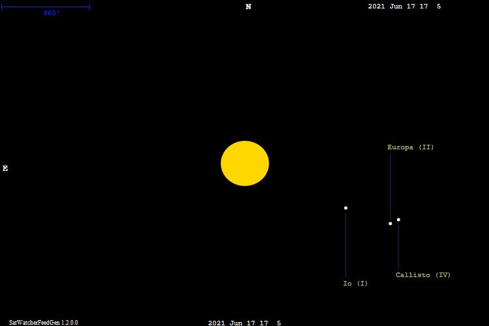The height and width of the screenshot is (326, 489).
Task: Click the minutes value 5 in top-right timestamp
Action: [439, 7]
